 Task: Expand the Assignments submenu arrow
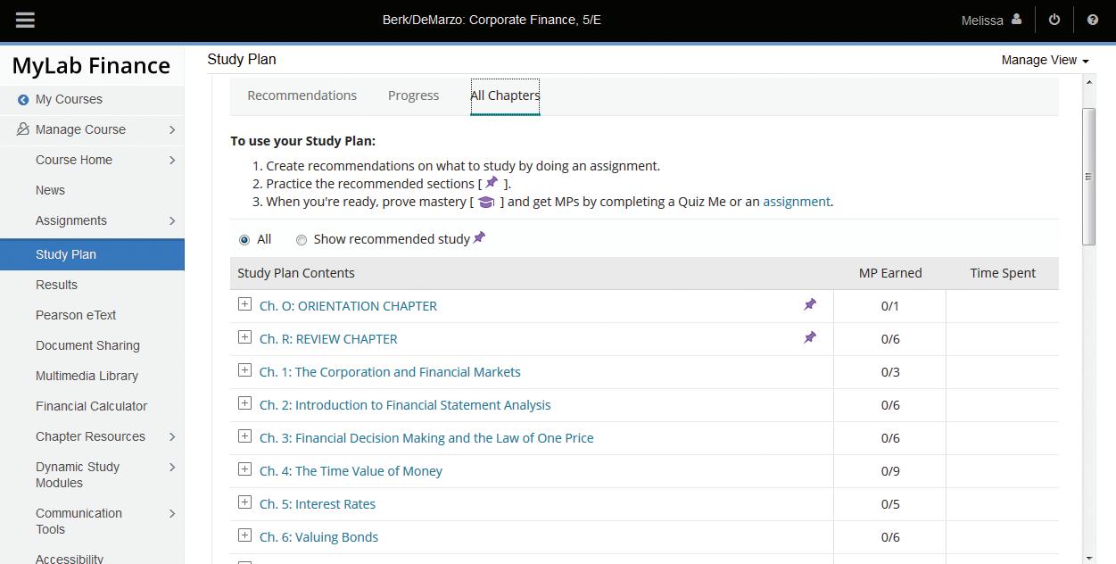(172, 220)
